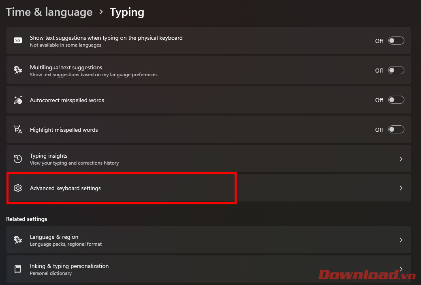The image size is (421, 285).
Task: Click the keyboard icon beside text suggestions
Action: coord(18,40)
